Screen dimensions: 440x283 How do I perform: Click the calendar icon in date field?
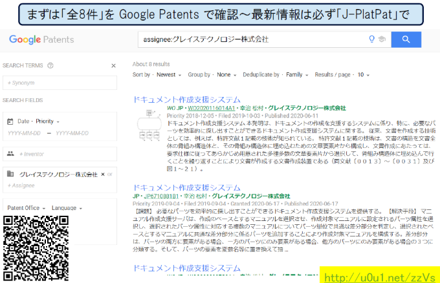10,121
